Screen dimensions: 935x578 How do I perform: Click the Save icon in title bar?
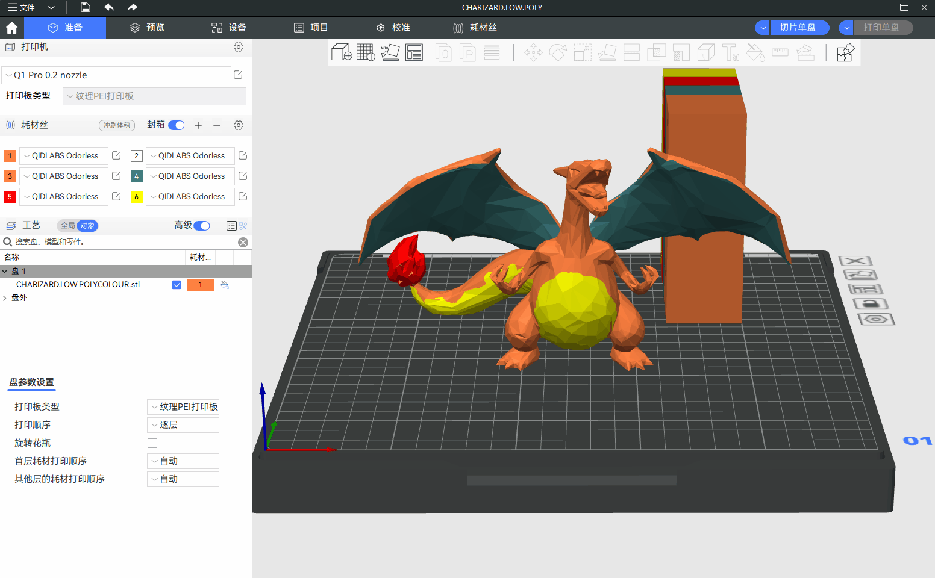click(86, 7)
